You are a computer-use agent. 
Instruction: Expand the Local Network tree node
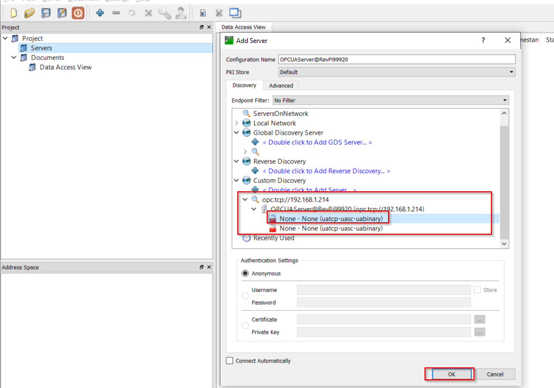tap(237, 123)
